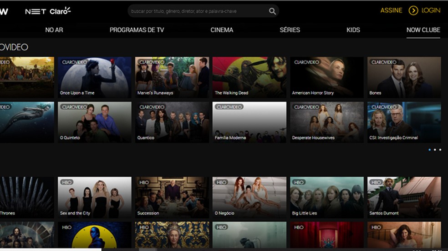Viewport: 448px width, 251px height.
Task: Click the login arrow circle icon
Action: tap(413, 10)
